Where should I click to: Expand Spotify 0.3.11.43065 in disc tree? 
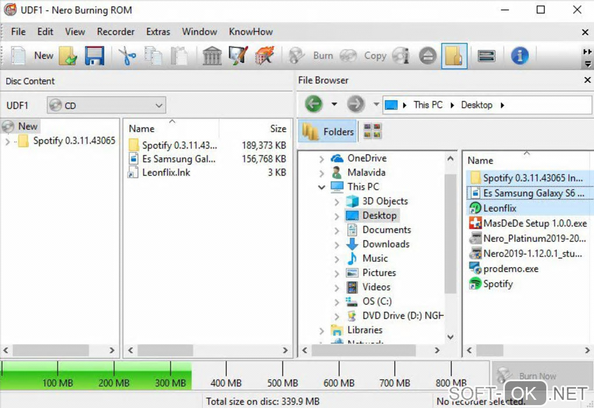coord(7,142)
